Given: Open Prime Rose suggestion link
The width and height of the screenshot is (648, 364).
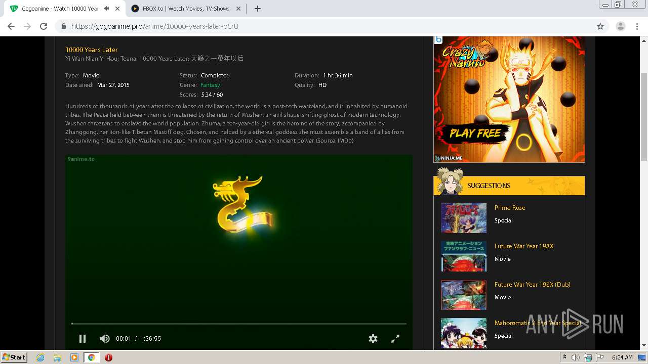Looking at the screenshot, I should pos(510,208).
